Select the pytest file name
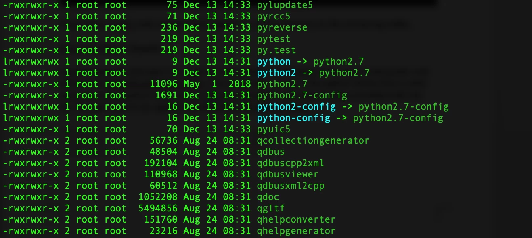 coord(274,39)
